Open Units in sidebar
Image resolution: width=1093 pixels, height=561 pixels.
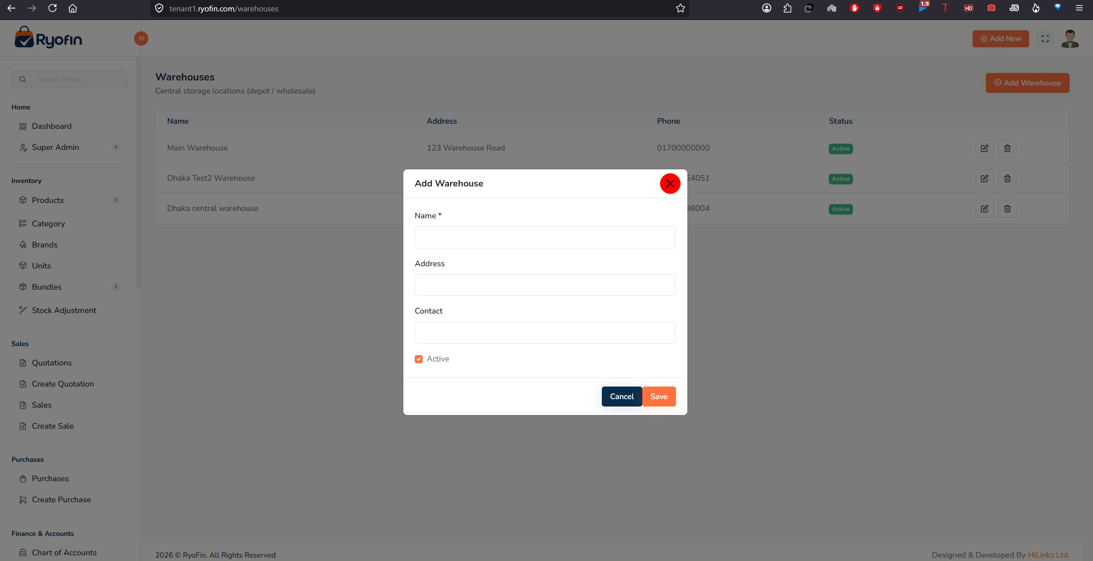(41, 266)
